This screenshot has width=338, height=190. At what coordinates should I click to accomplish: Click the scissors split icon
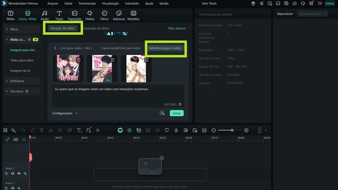pyautogui.click(x=51, y=130)
